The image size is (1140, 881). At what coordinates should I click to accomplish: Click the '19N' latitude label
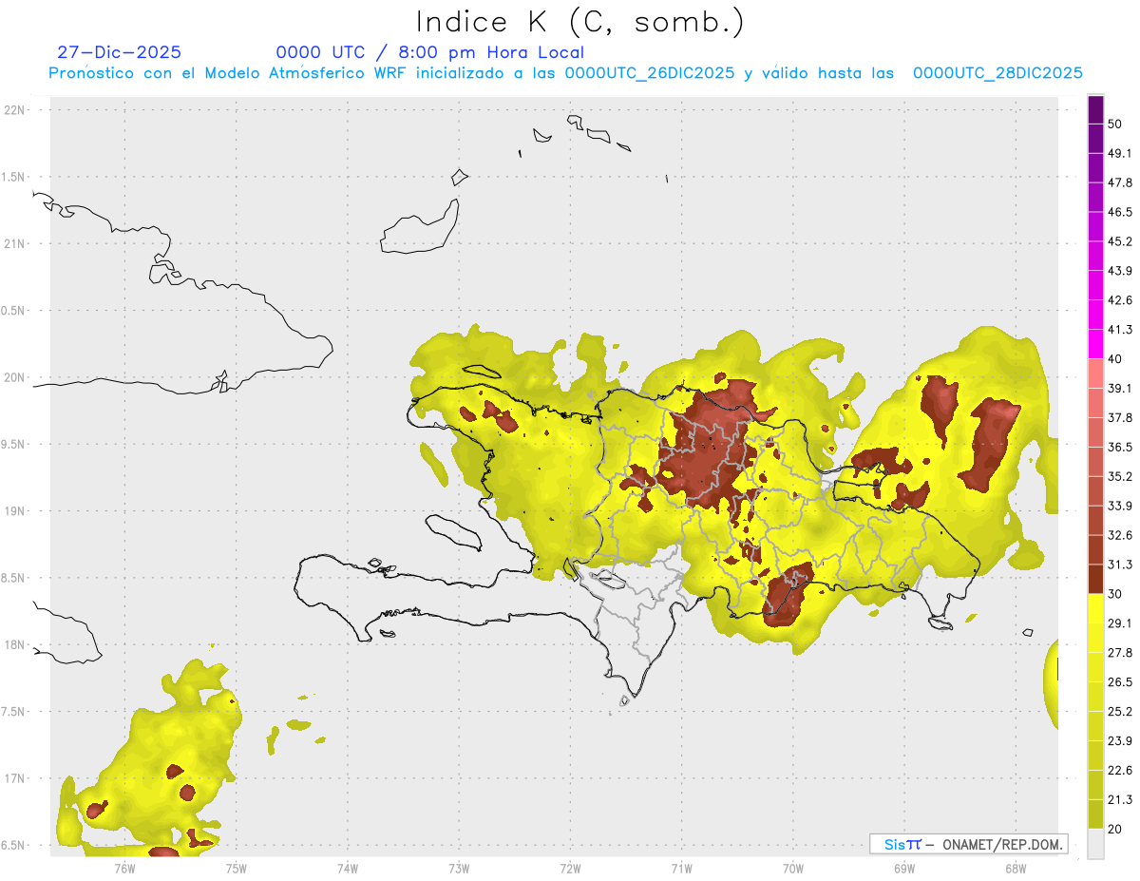click(15, 511)
